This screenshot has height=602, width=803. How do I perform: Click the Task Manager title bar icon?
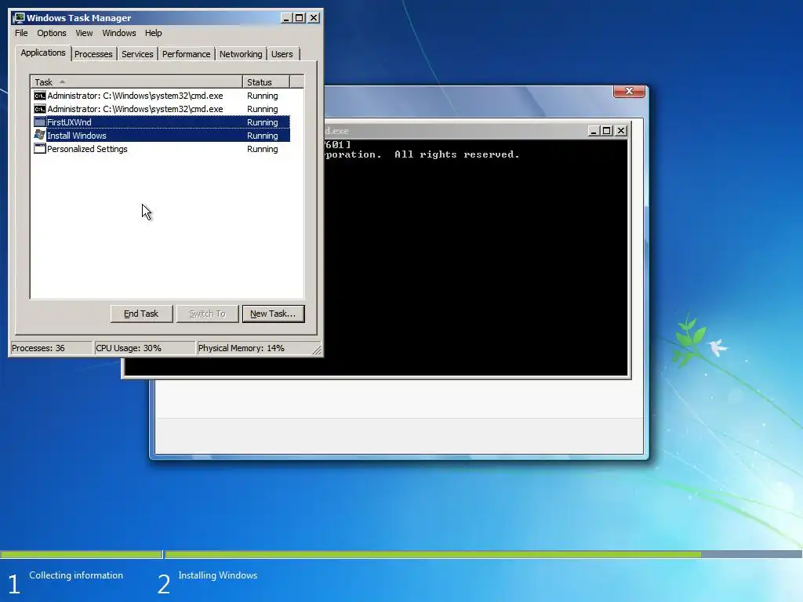19,18
